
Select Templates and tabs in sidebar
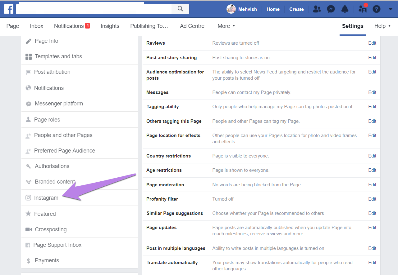pyautogui.click(x=80, y=57)
